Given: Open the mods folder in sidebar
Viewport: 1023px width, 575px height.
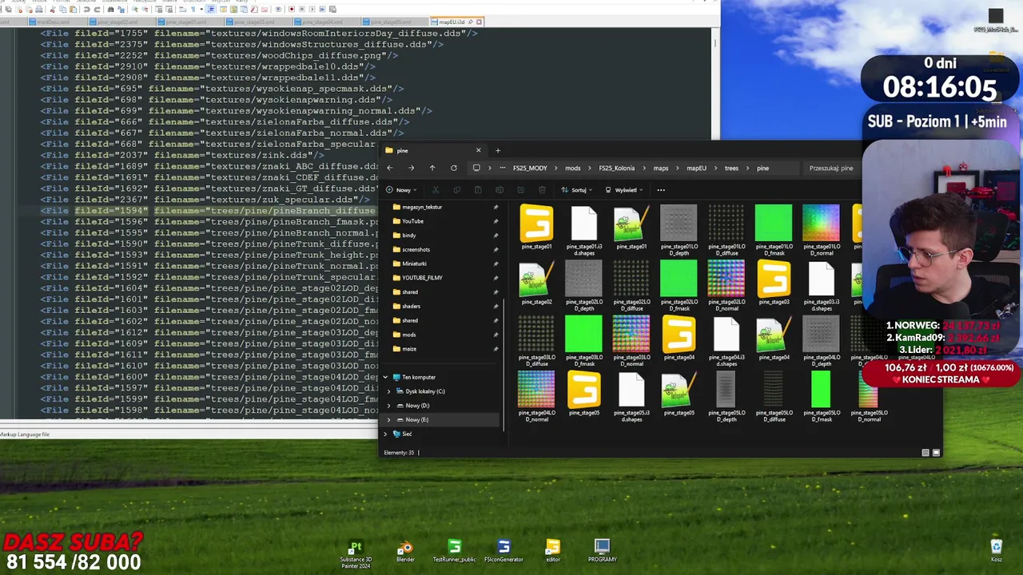Looking at the screenshot, I should (x=409, y=335).
